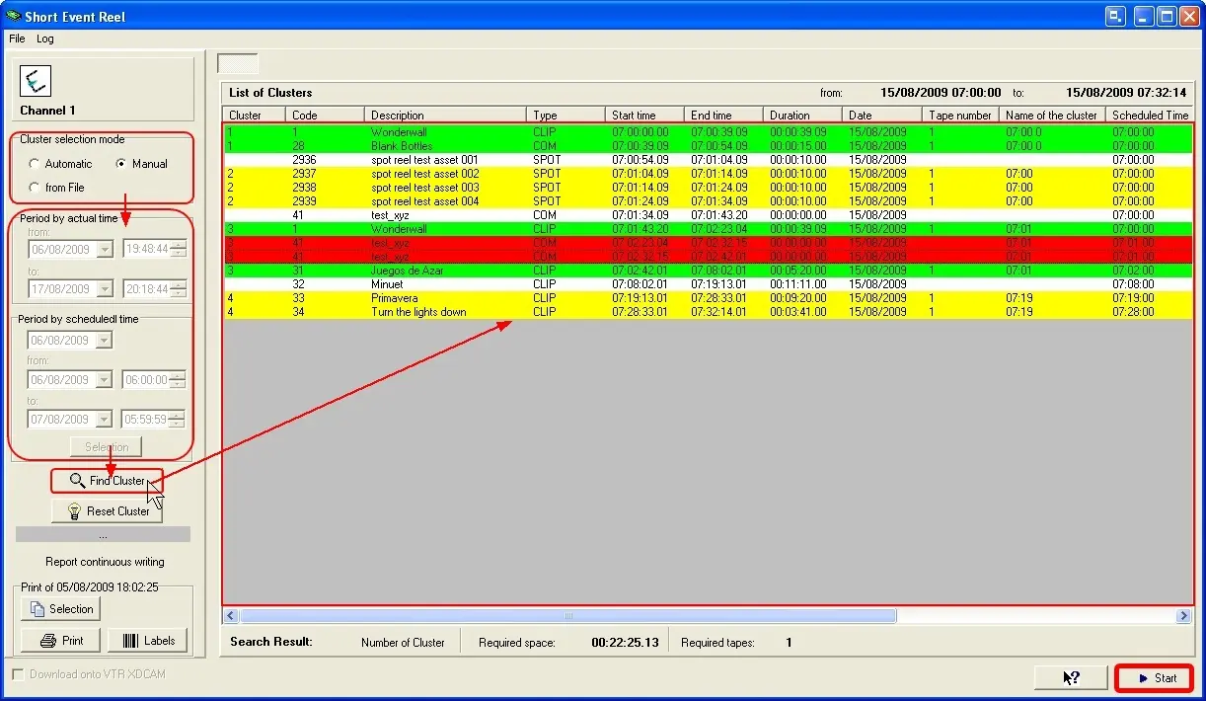The image size is (1206, 701).
Task: Click the Print printer button
Action: [x=61, y=641]
